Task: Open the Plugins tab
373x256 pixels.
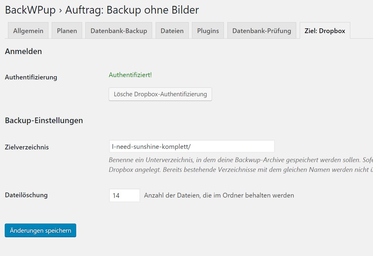Action: tap(208, 31)
